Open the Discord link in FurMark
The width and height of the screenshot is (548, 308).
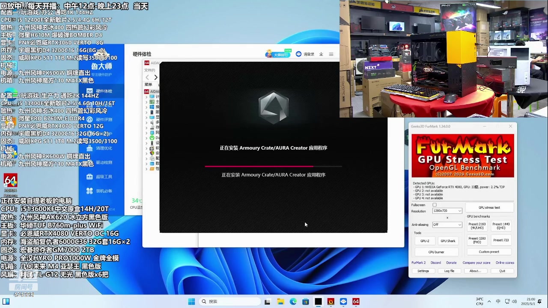[436, 263]
